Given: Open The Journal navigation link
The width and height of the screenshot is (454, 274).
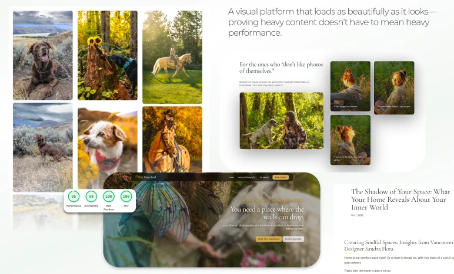Looking at the screenshot, I should (264, 177).
